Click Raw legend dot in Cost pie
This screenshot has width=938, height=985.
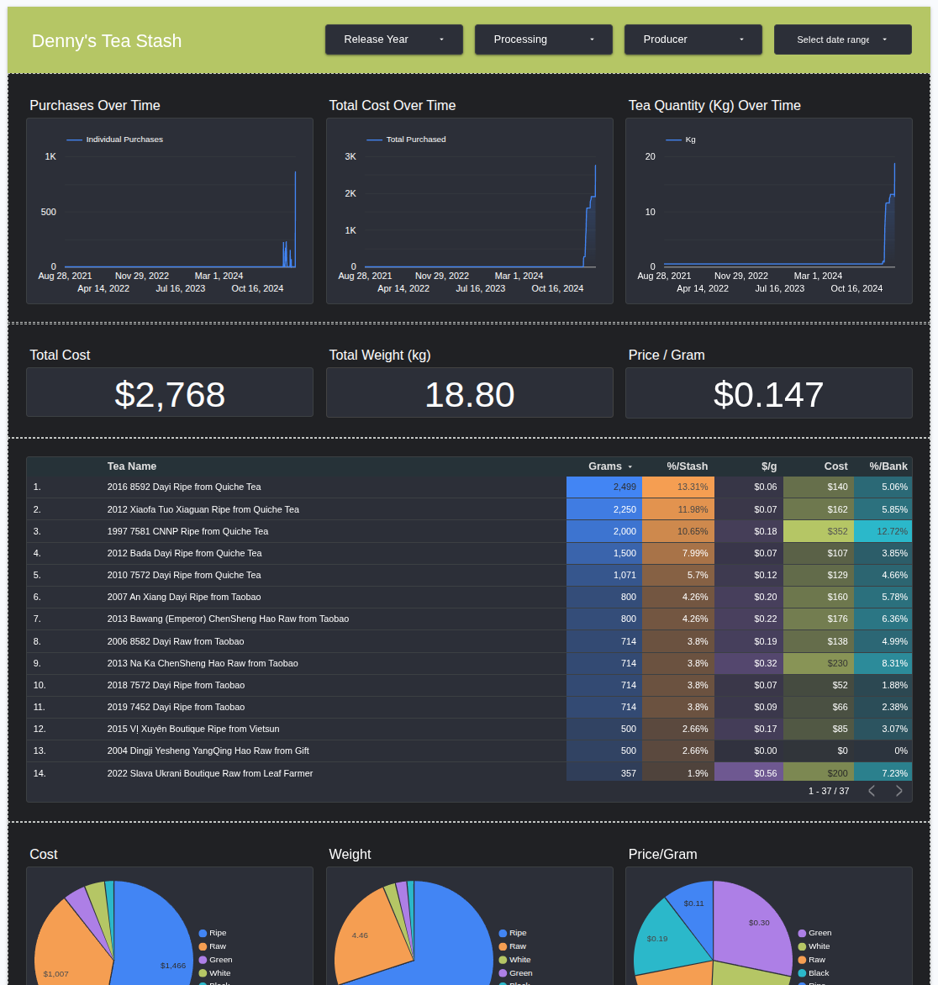[203, 946]
